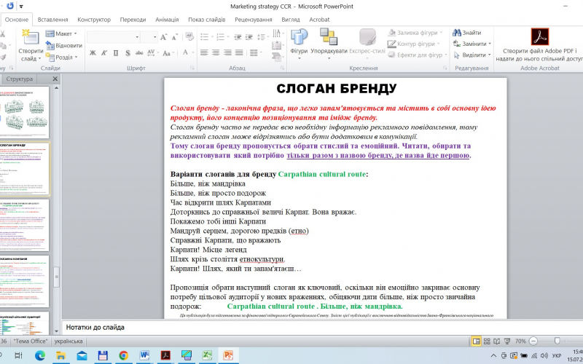Start slideshow from status bar icon
Screen dimensions: 583x364
(506, 341)
